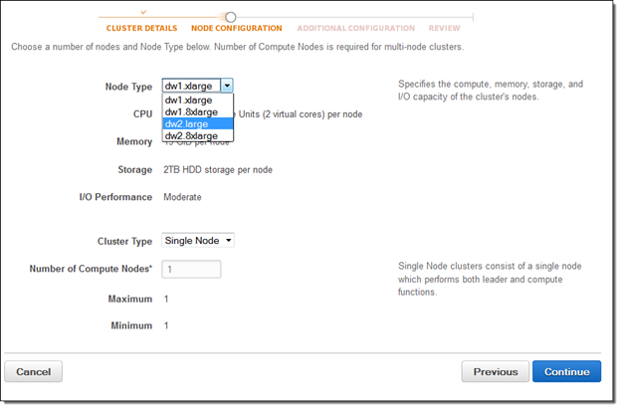Click the blue Continue button
This screenshot has width=621, height=409.
566,371
